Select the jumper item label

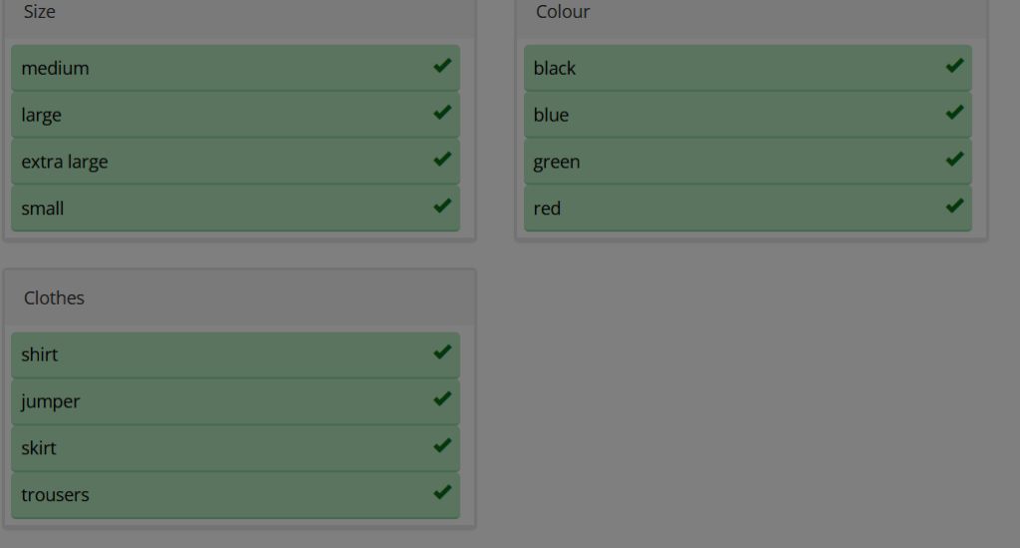coord(51,401)
